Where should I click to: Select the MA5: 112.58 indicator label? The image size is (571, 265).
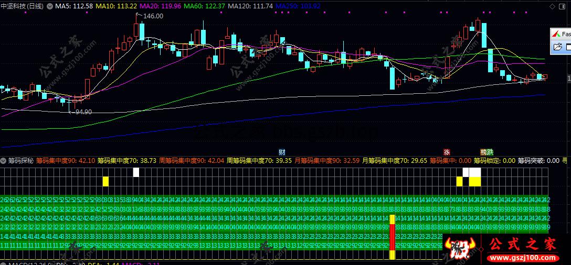74,6
